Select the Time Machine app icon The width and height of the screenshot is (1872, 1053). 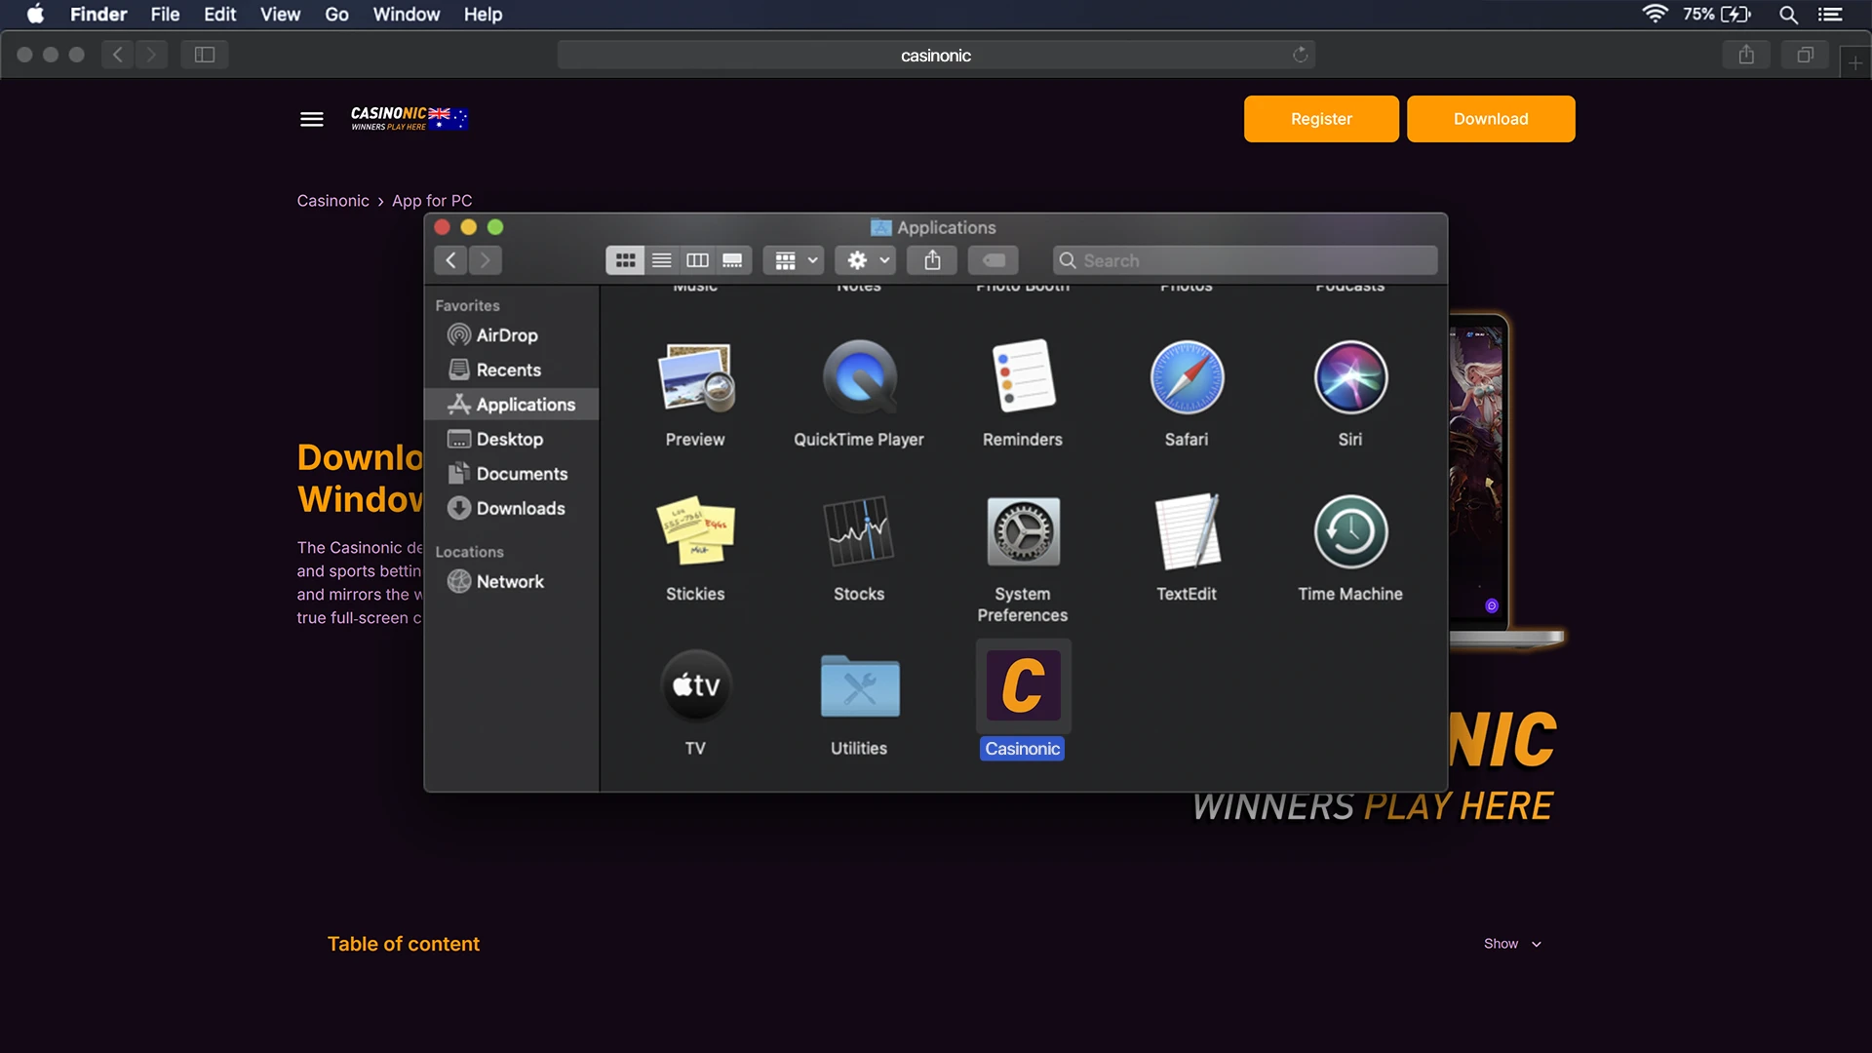1349,531
